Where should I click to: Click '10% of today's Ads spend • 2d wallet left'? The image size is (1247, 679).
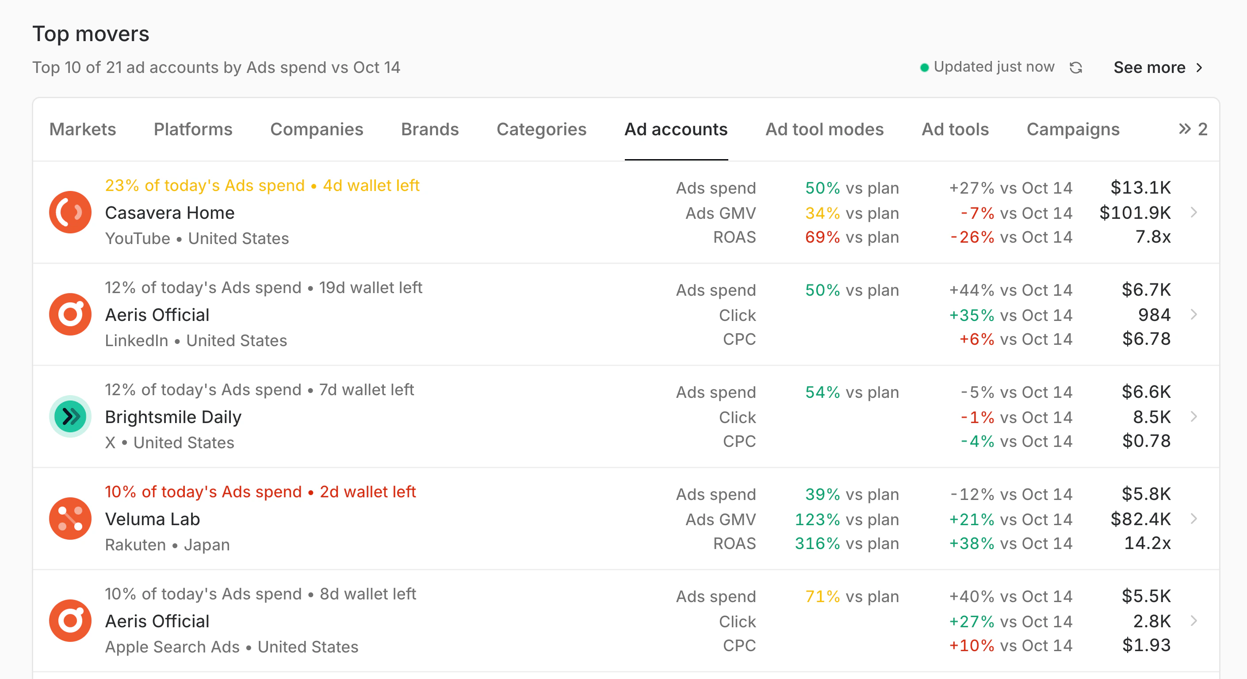(x=260, y=492)
